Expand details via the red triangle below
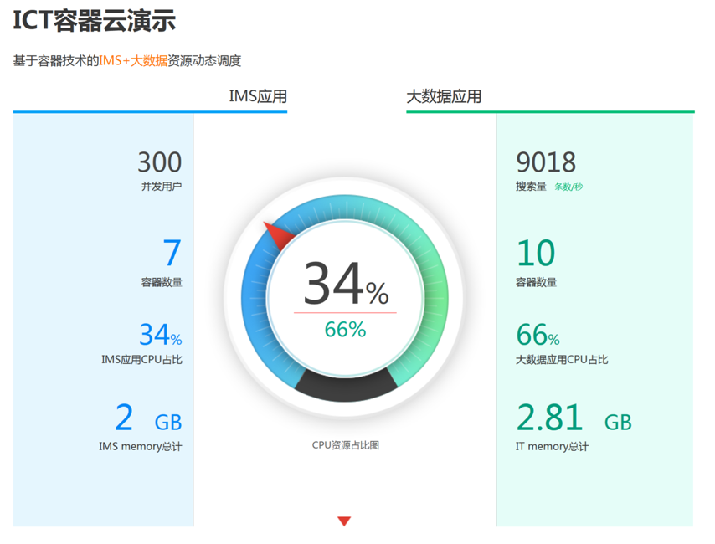715x544 pixels. coord(344,520)
